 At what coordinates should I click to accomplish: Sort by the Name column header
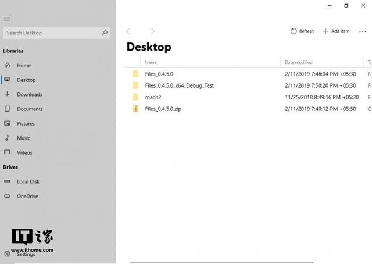tap(151, 62)
